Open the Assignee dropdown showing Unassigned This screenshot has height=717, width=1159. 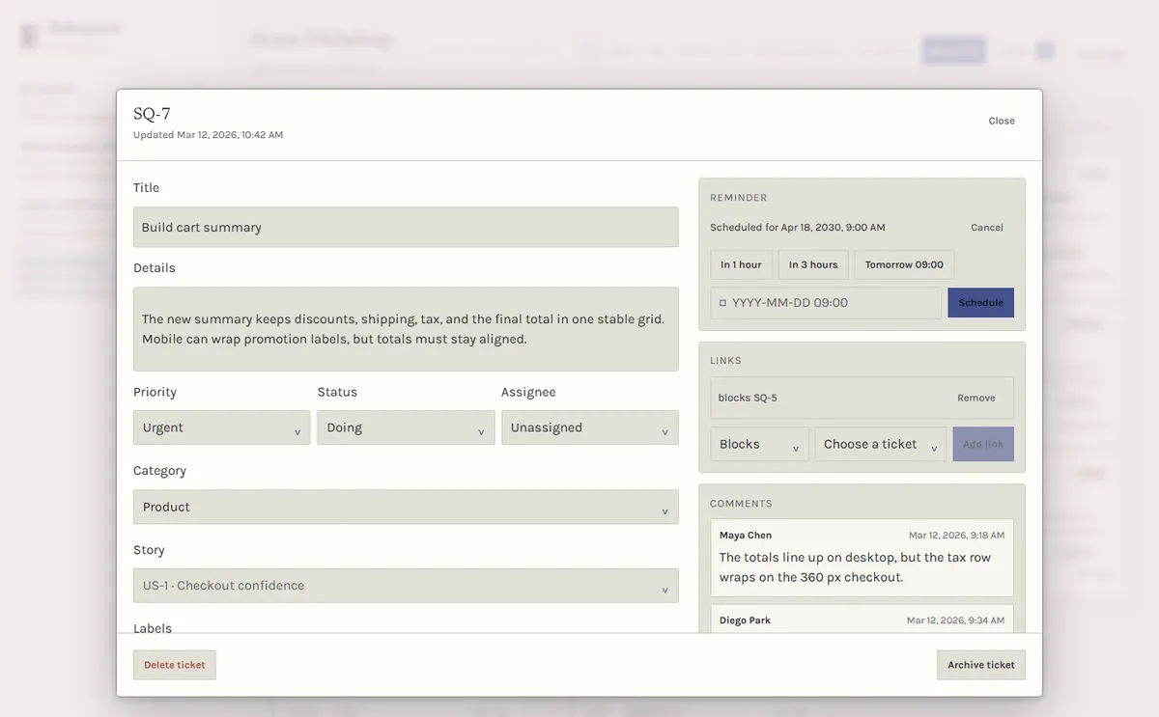pyautogui.click(x=589, y=427)
